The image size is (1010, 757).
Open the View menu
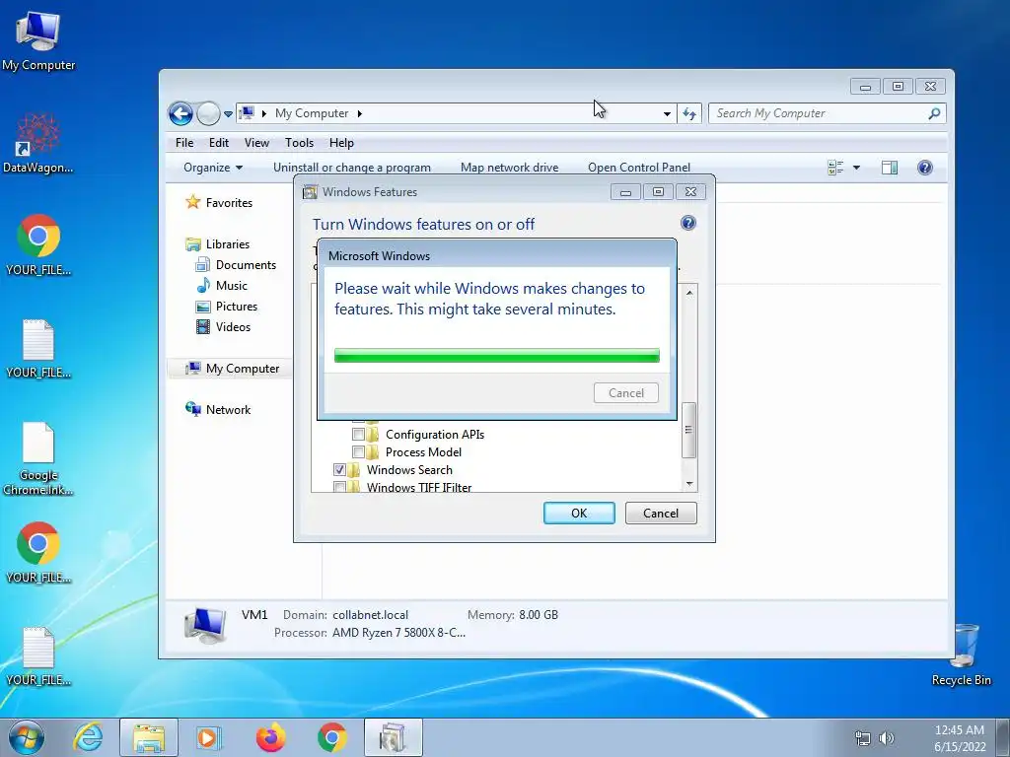[256, 143]
